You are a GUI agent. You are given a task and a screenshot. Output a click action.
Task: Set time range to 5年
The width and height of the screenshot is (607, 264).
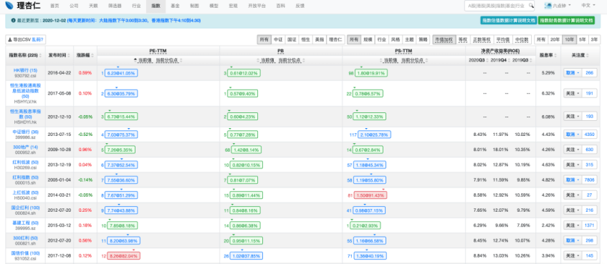582,39
